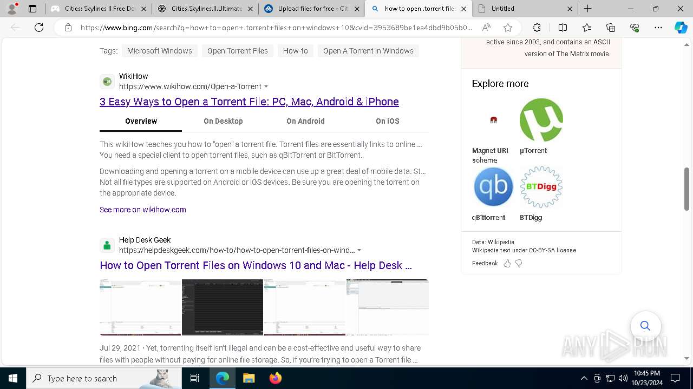Expand the WikiHow URL dropdown arrow
The height and width of the screenshot is (389, 693).
(266, 86)
